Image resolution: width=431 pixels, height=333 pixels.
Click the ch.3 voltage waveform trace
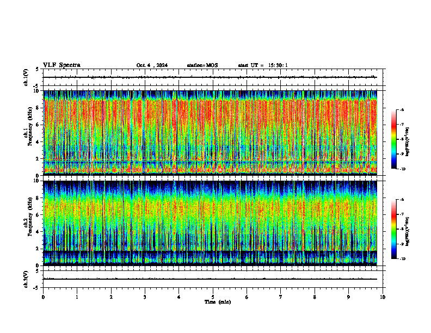(x=210, y=279)
